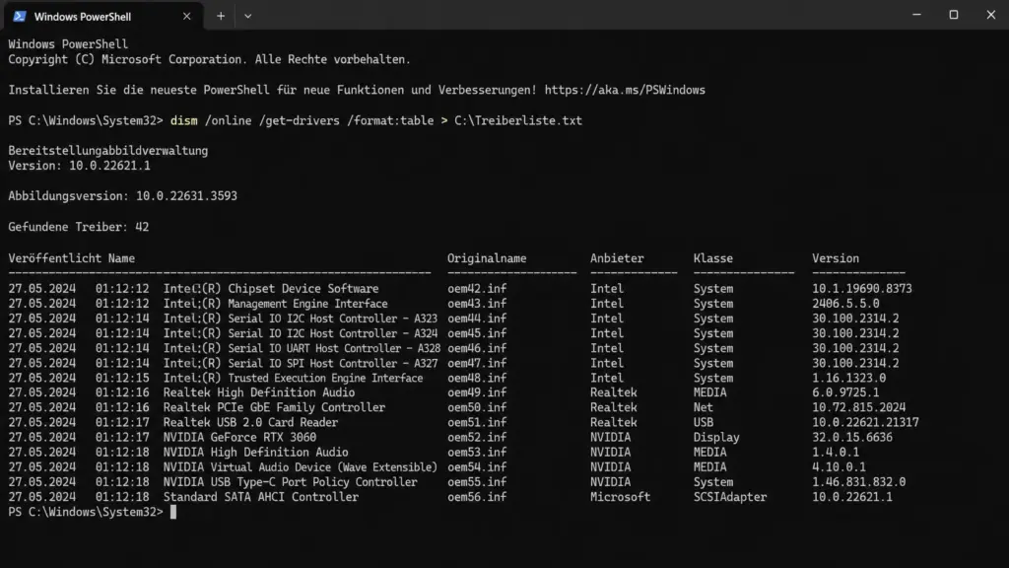
Task: Click version 1.46.831.832.0
Action: (x=858, y=481)
